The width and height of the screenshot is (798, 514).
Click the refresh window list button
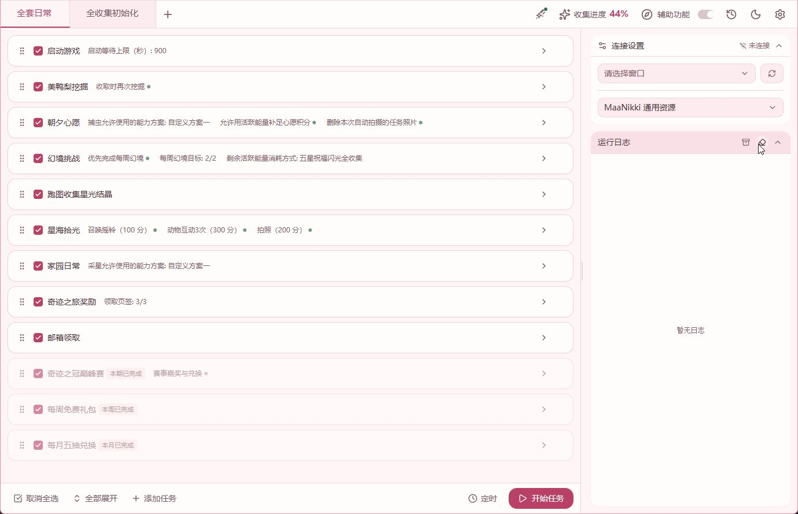pos(772,73)
